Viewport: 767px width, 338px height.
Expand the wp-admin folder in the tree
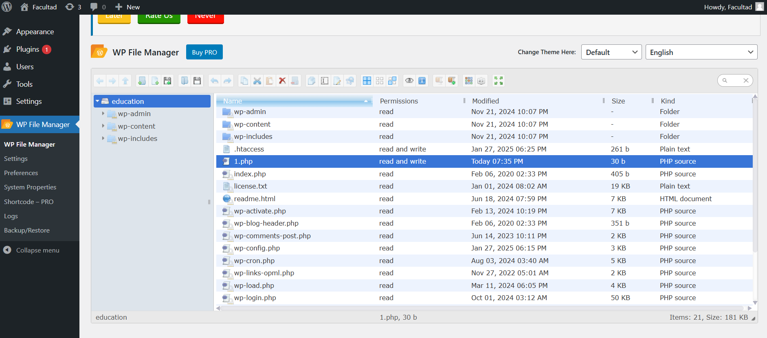point(103,114)
